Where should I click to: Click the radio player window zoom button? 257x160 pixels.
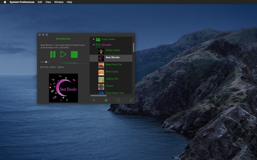[x=47, y=35]
